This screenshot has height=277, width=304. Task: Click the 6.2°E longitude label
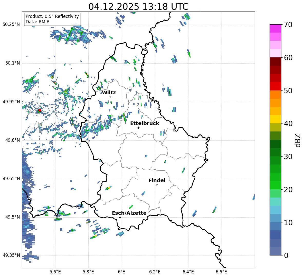click(155, 272)
